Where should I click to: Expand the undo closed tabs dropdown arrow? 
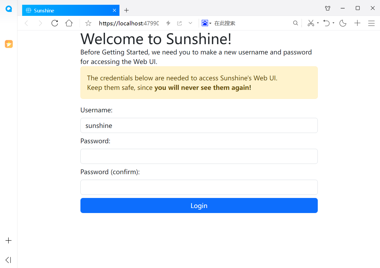click(333, 23)
